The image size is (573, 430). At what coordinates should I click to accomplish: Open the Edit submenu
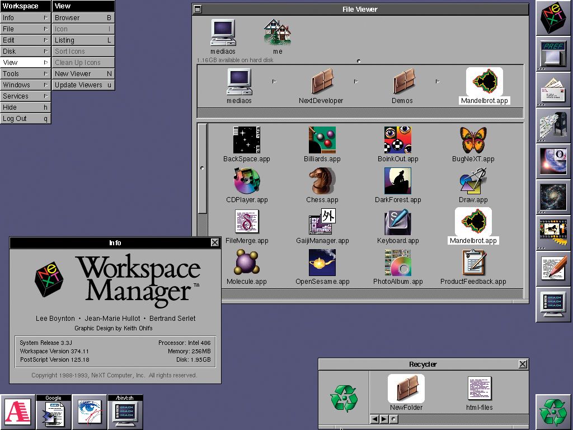[x=25, y=40]
